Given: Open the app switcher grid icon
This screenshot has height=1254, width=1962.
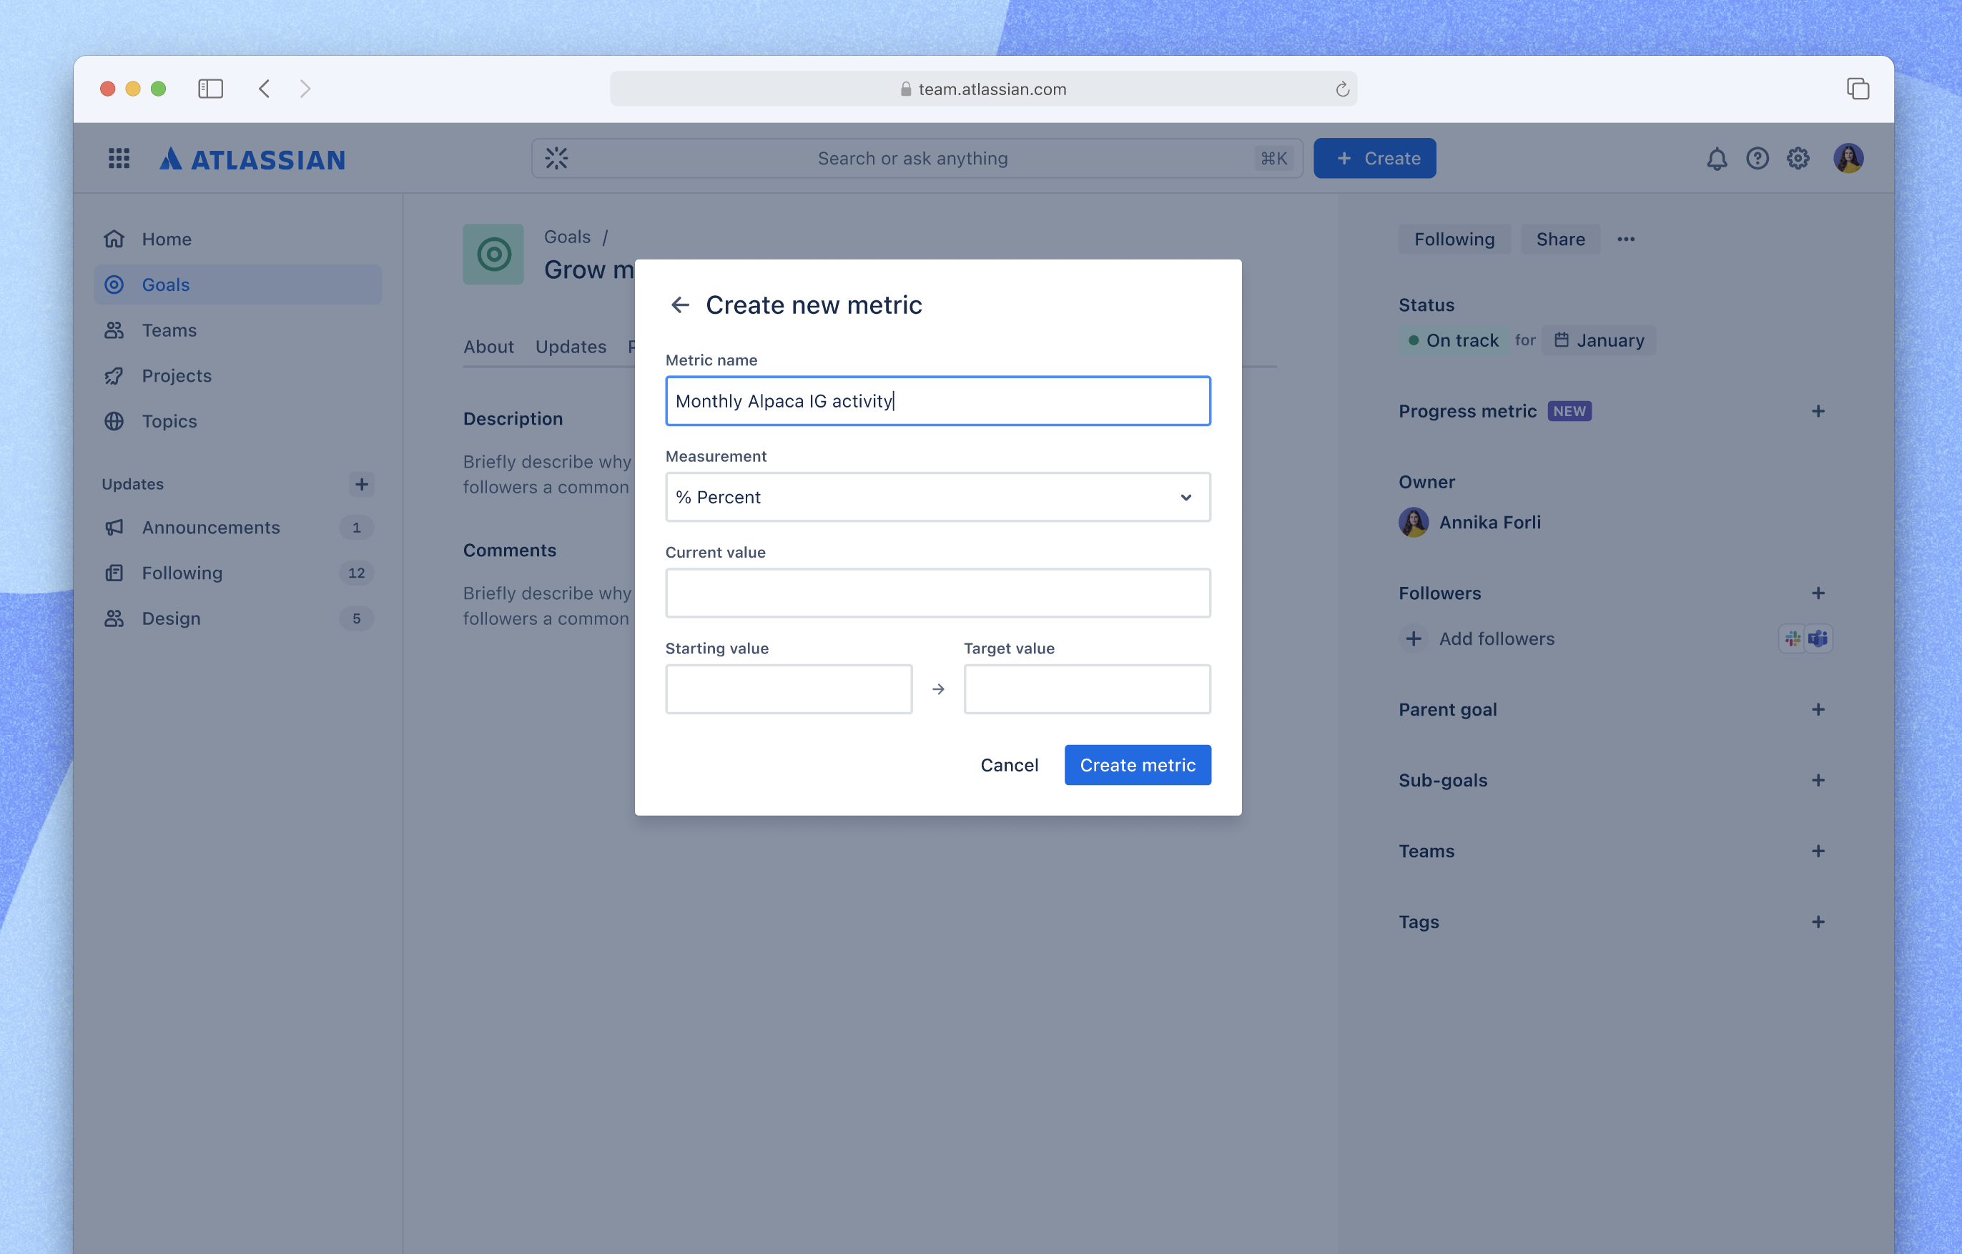Looking at the screenshot, I should point(119,158).
